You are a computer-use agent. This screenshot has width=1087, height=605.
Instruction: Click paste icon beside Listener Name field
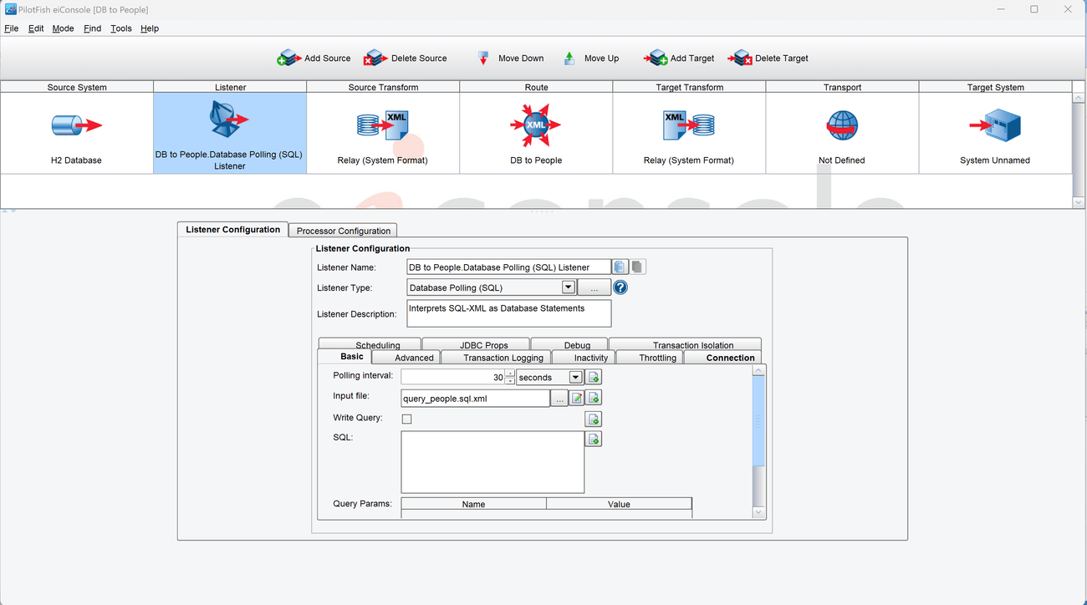638,267
